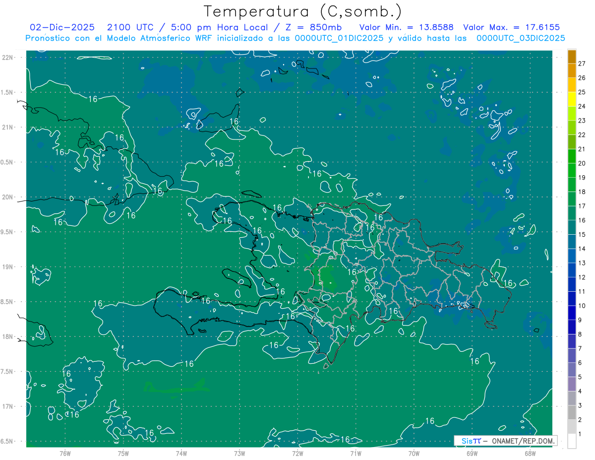
Task: Click the "27" color scale label
Action: [582, 64]
